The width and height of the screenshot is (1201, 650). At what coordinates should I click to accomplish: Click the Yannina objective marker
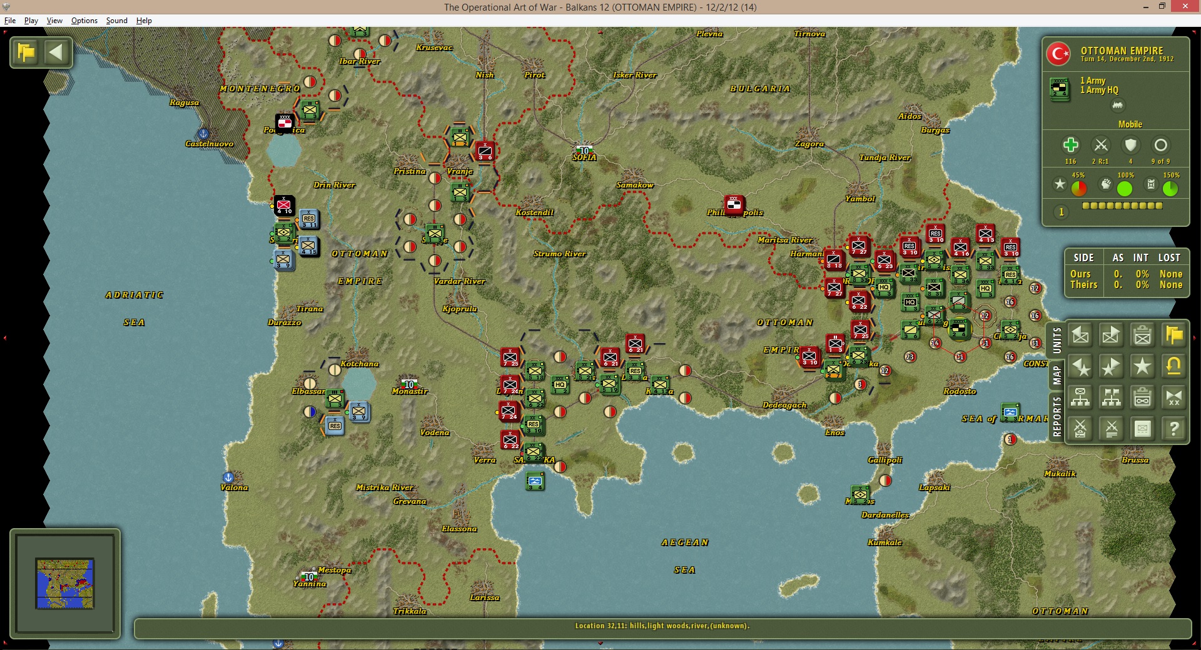point(309,577)
